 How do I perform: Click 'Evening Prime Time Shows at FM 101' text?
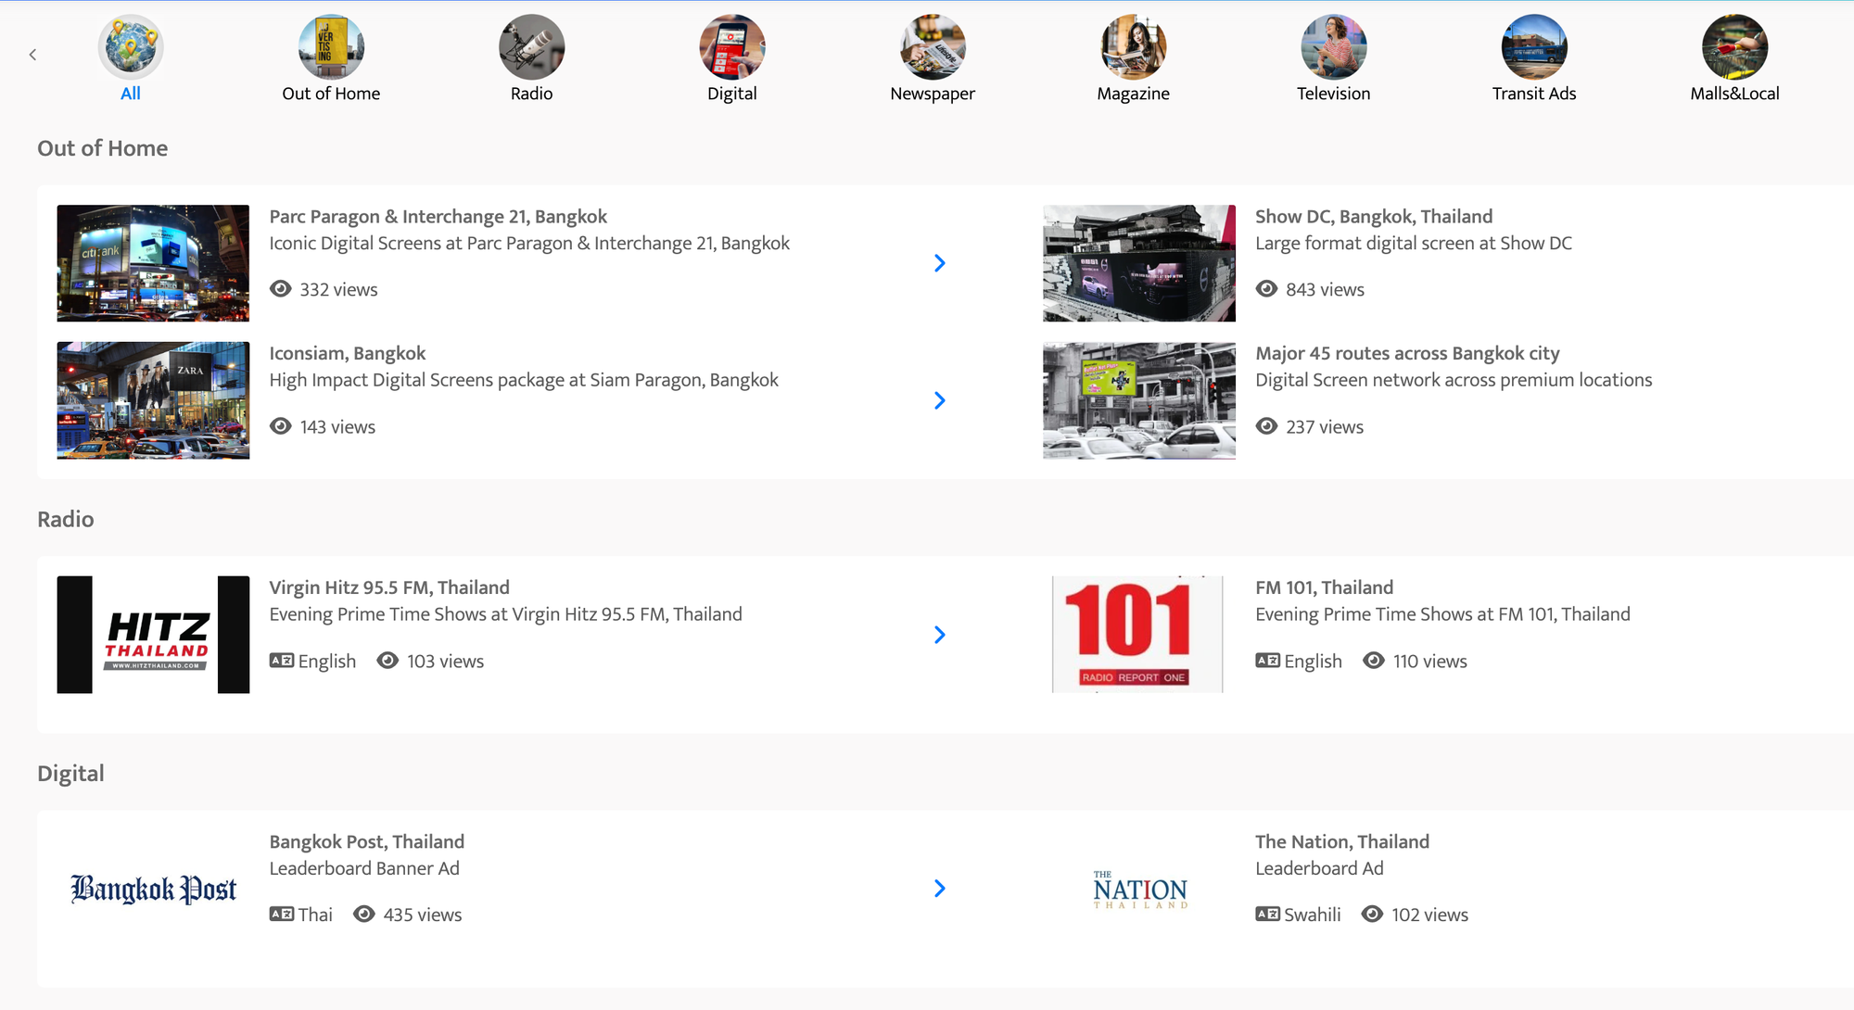point(1442,614)
